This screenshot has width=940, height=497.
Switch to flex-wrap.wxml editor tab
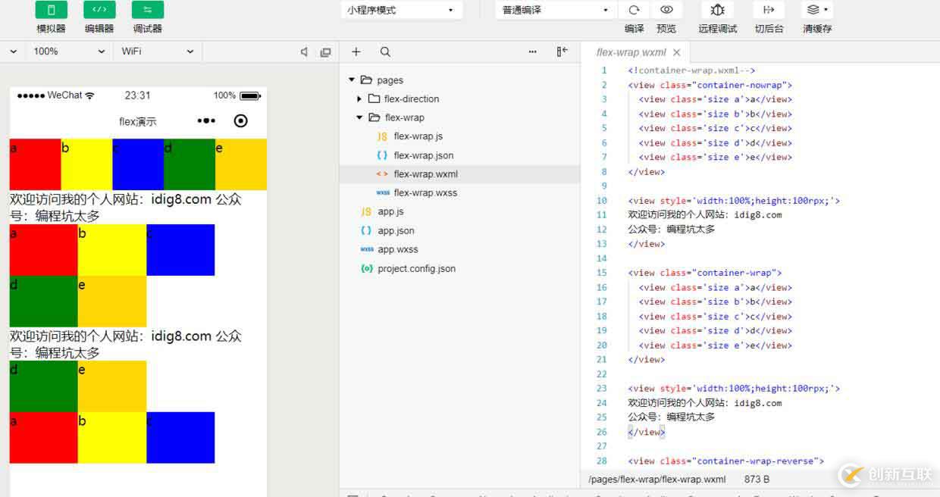631,52
